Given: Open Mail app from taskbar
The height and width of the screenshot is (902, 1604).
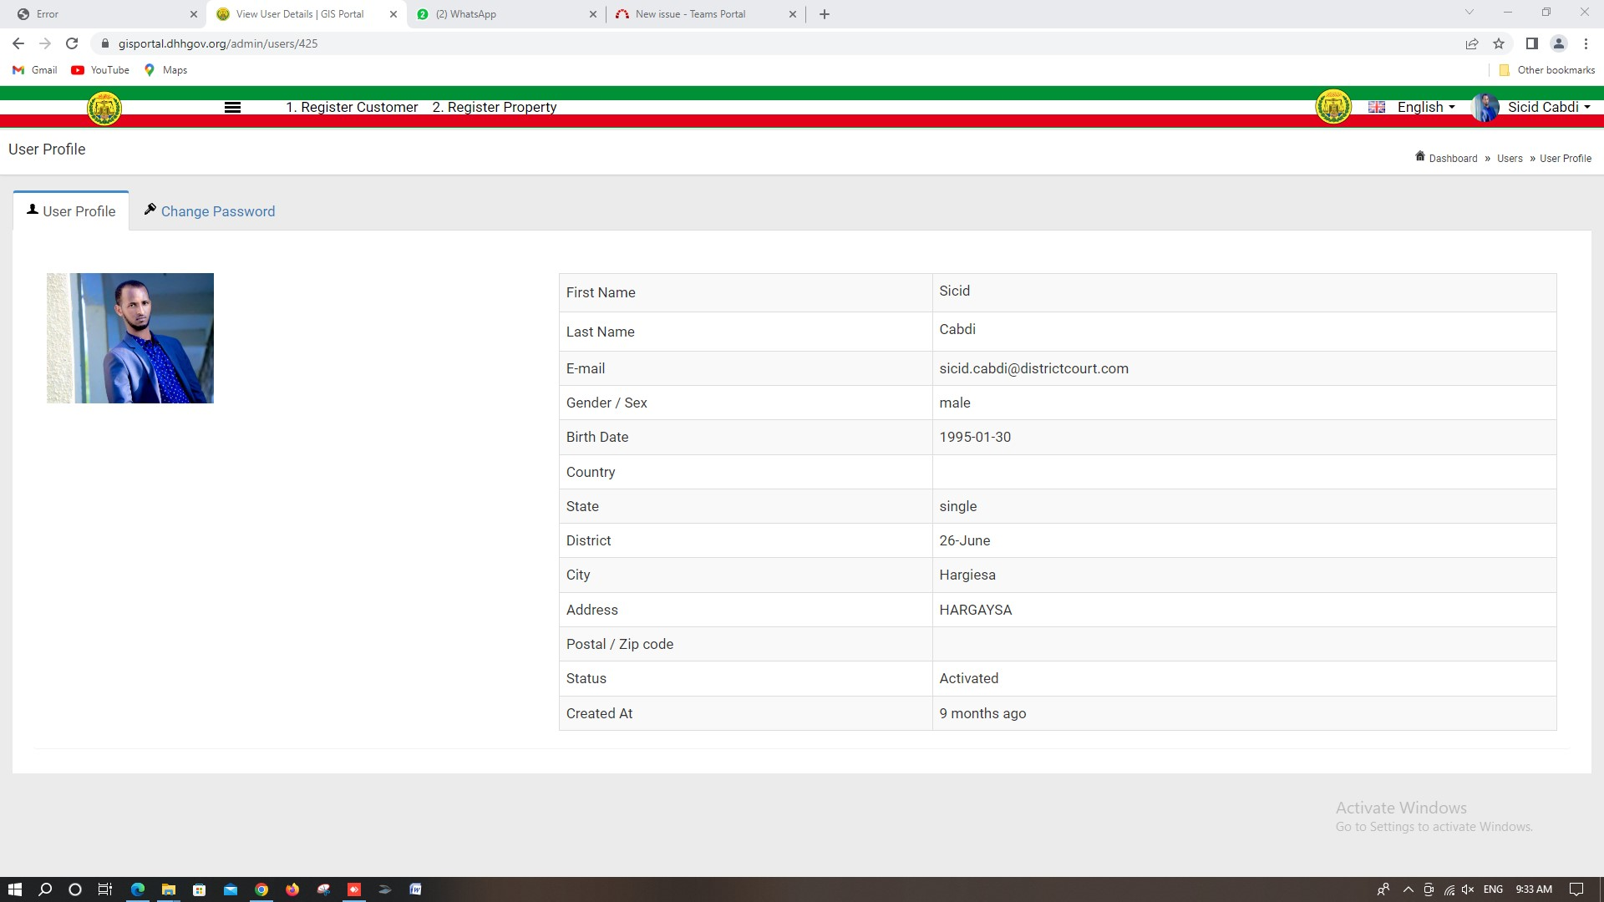Looking at the screenshot, I should (x=231, y=889).
